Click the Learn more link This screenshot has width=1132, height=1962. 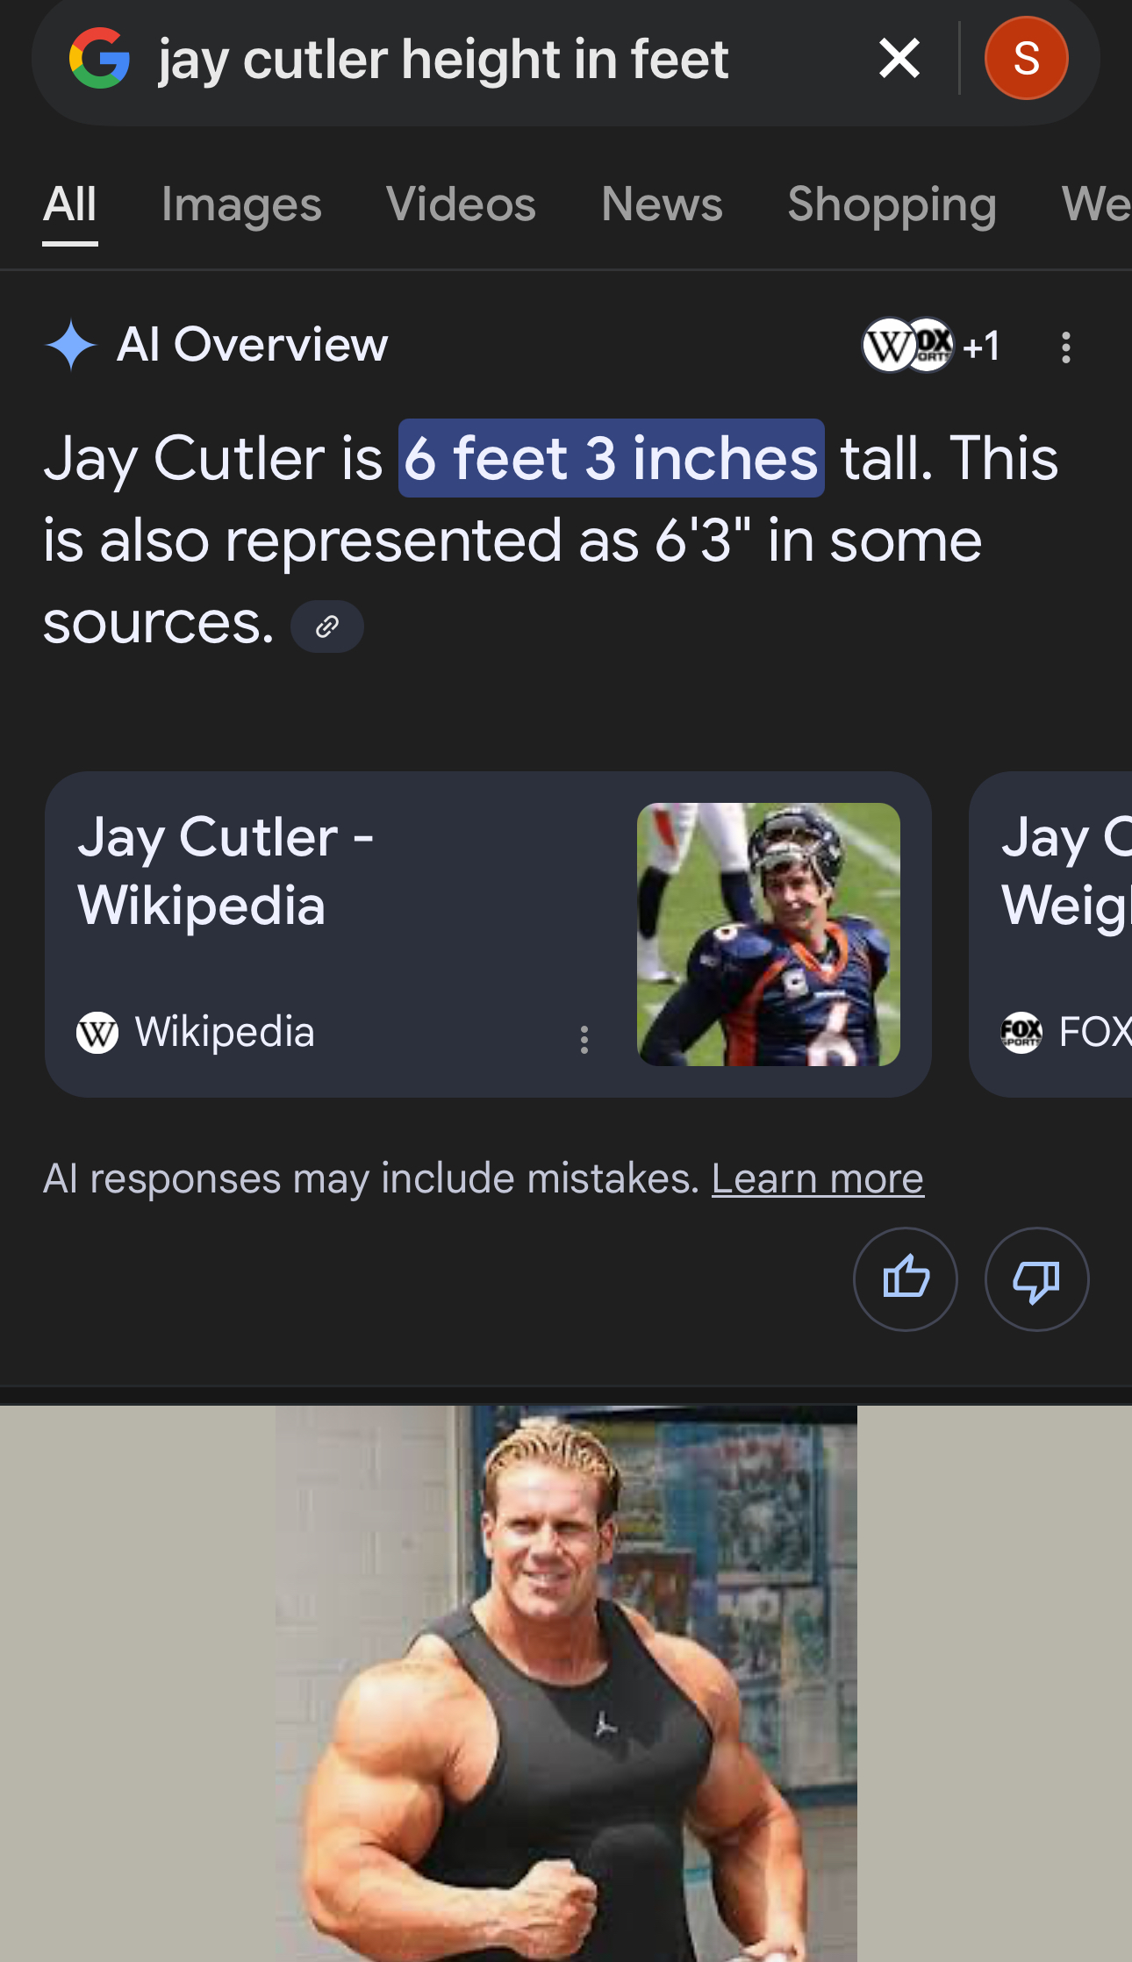[x=817, y=1178]
